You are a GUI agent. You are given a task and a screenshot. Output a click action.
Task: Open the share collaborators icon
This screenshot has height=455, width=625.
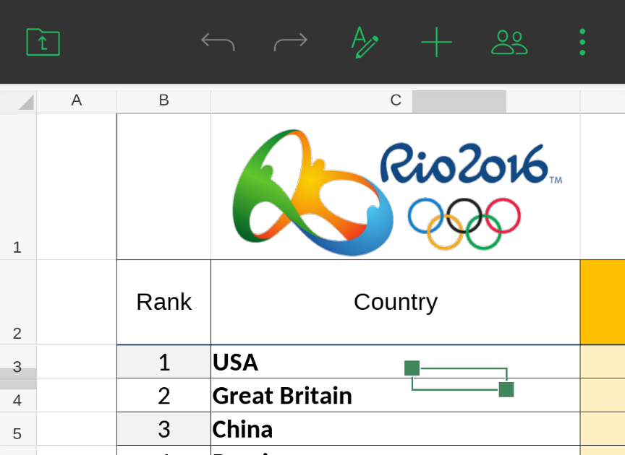pyautogui.click(x=509, y=42)
